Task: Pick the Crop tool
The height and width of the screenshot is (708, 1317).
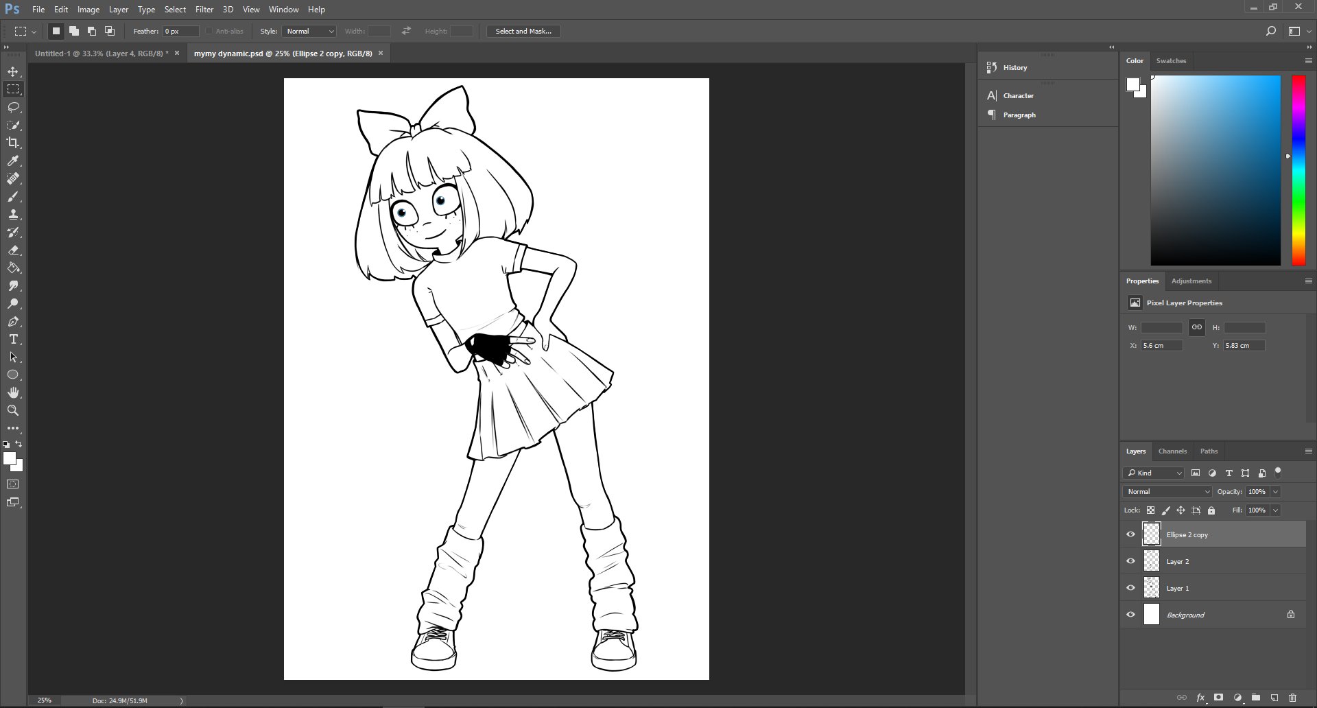Action: 13,143
